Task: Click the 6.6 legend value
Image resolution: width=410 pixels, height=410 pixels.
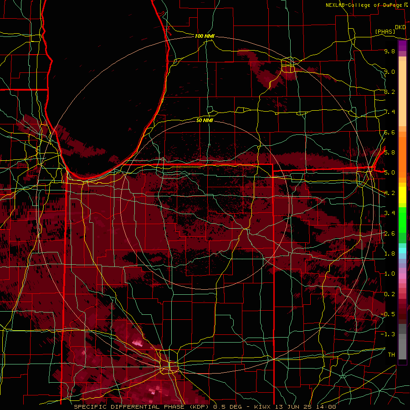Action: [x=389, y=132]
